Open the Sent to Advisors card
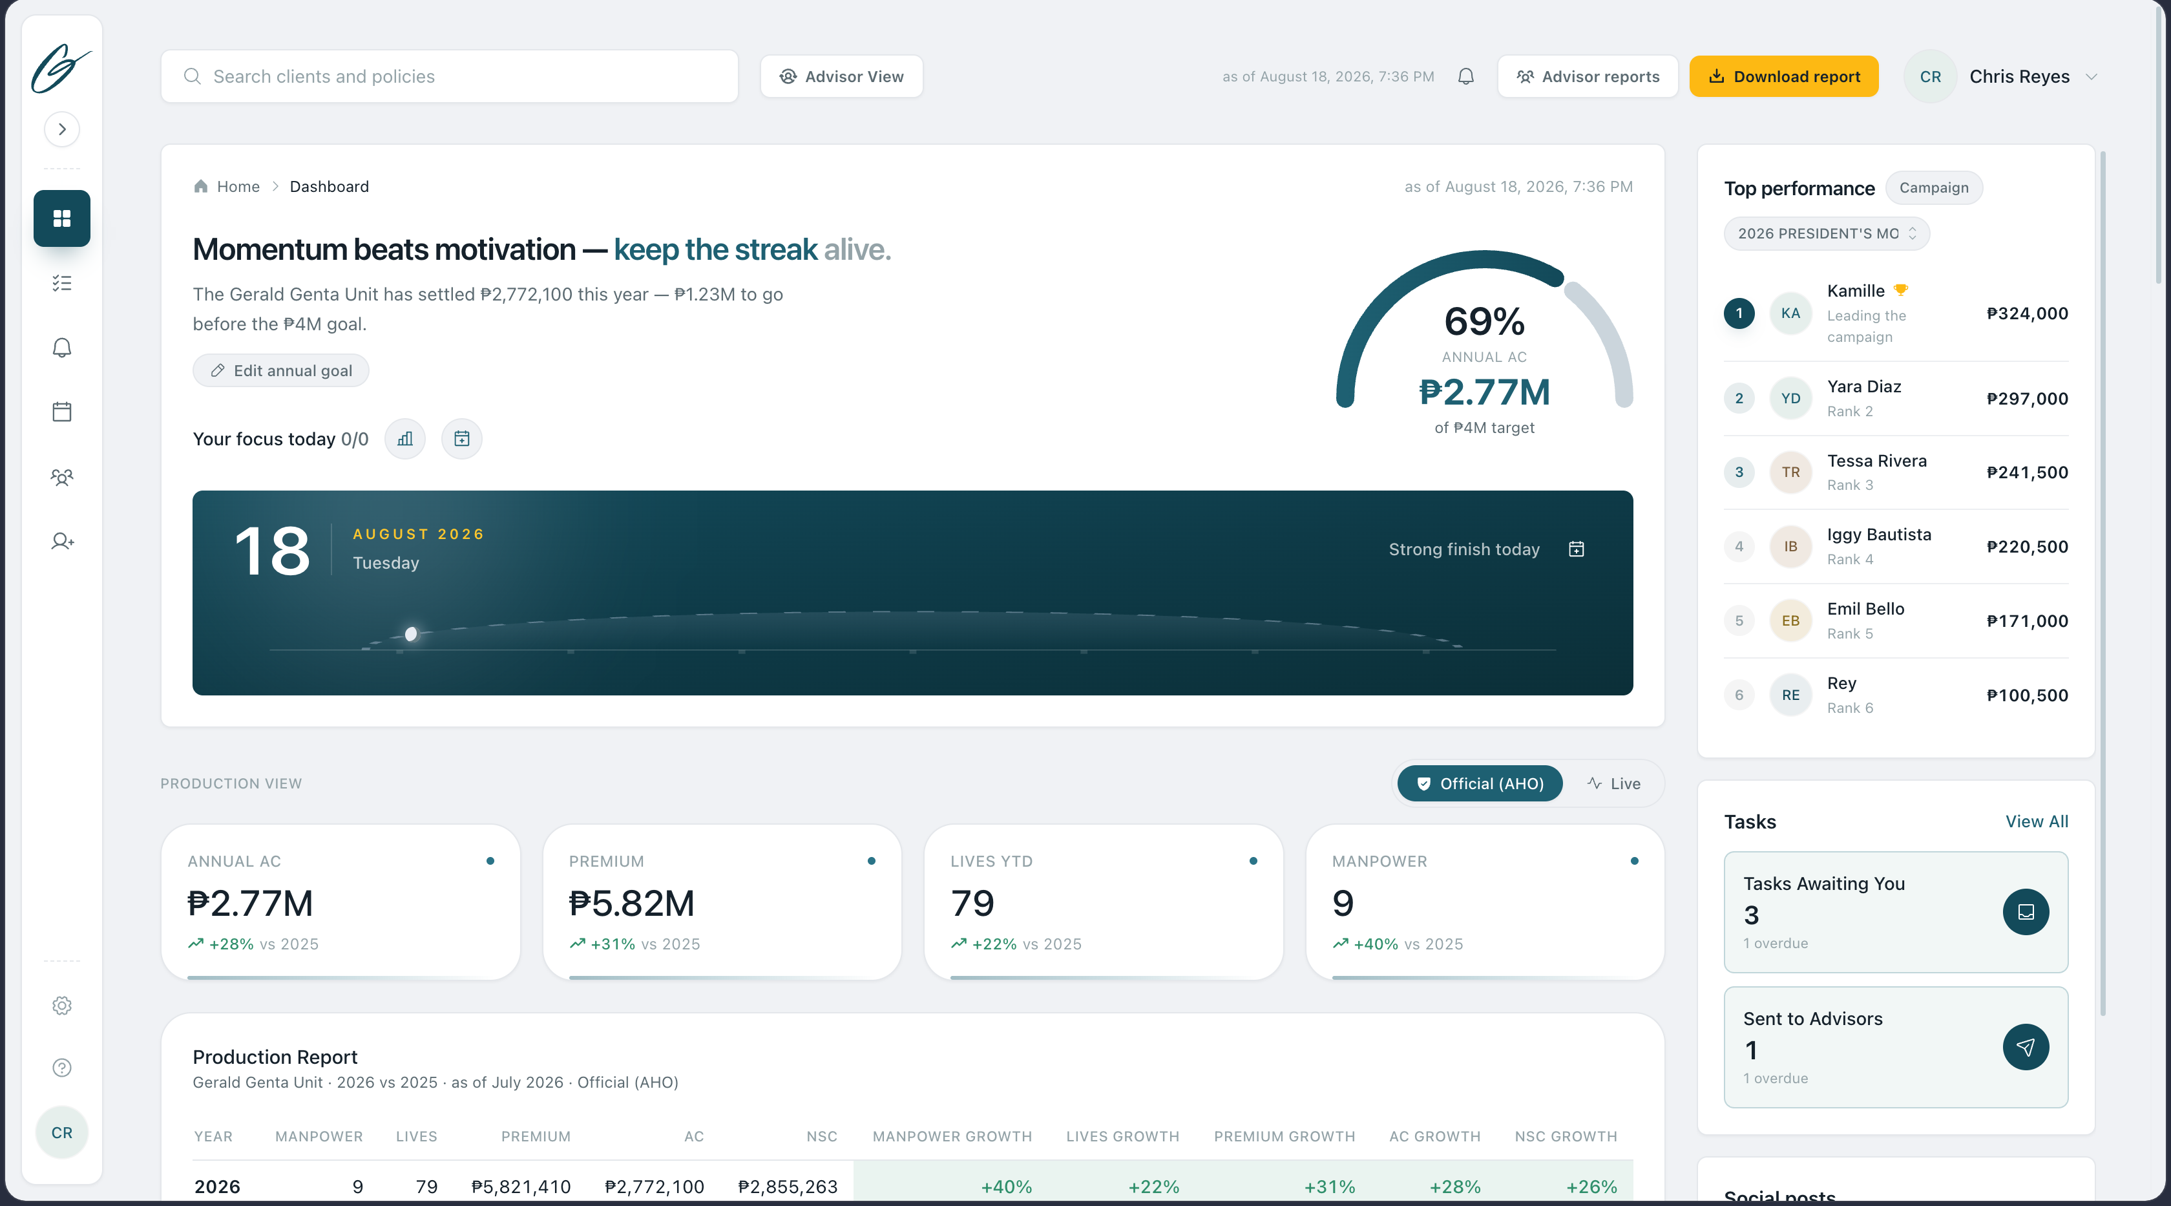The width and height of the screenshot is (2171, 1206). (1896, 1047)
